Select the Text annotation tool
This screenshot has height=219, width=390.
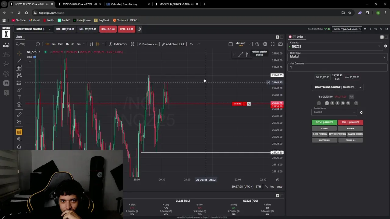pos(19,97)
